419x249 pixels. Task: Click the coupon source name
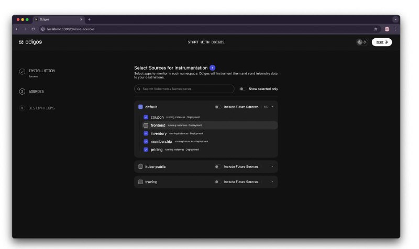pyautogui.click(x=157, y=117)
